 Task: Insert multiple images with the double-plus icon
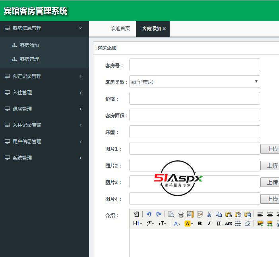(270, 224)
